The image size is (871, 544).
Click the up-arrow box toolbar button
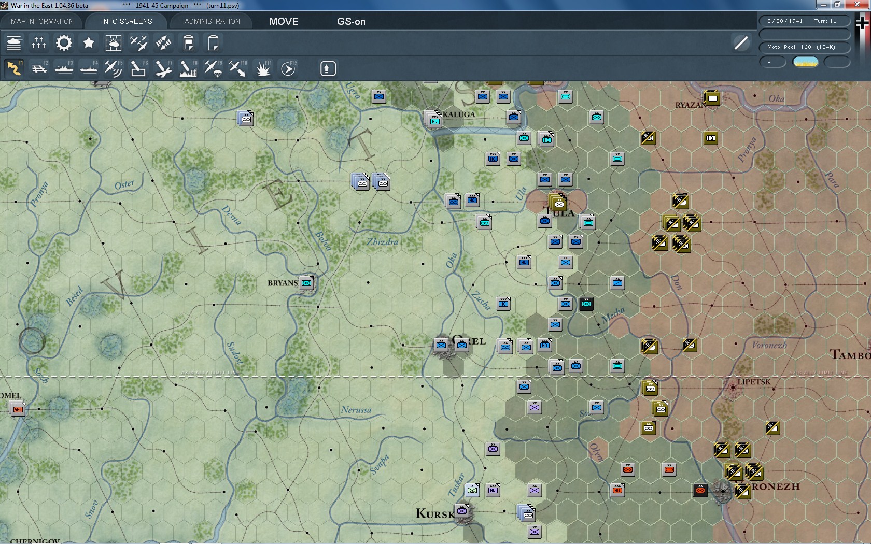[x=328, y=68]
